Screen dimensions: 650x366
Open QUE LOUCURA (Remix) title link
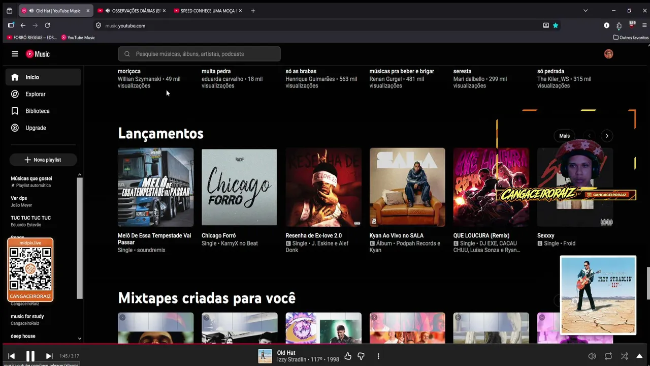[x=481, y=236]
